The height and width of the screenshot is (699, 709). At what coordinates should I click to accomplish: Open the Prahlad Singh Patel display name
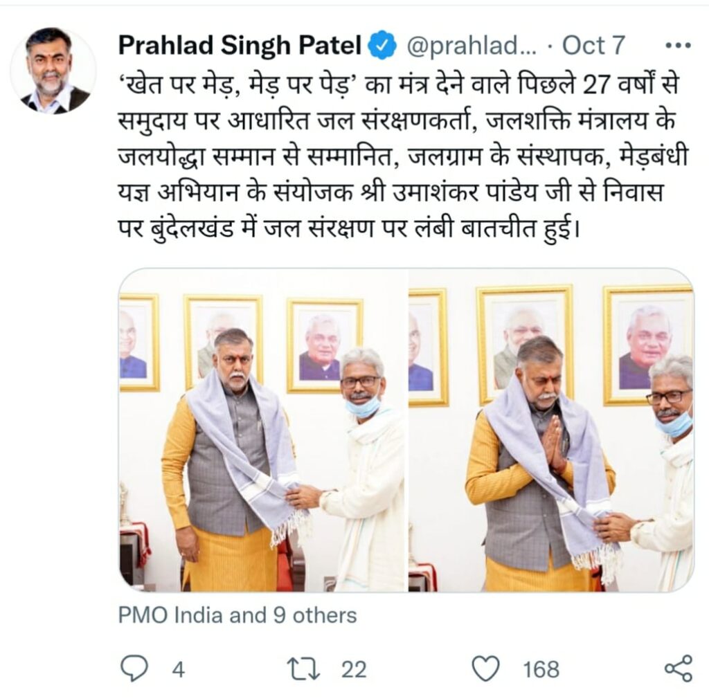[240, 45]
